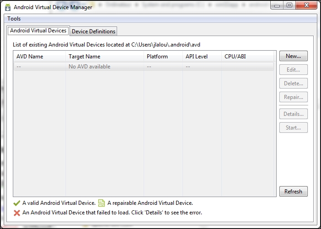The height and width of the screenshot is (229, 321).
Task: Select the Android Virtual Devices tab
Action: 38,31
